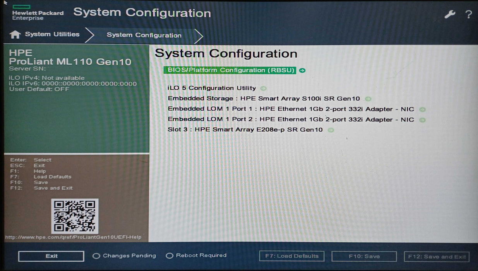Click the QR code help image
Screen dimensions: 478x271
click(x=75, y=216)
